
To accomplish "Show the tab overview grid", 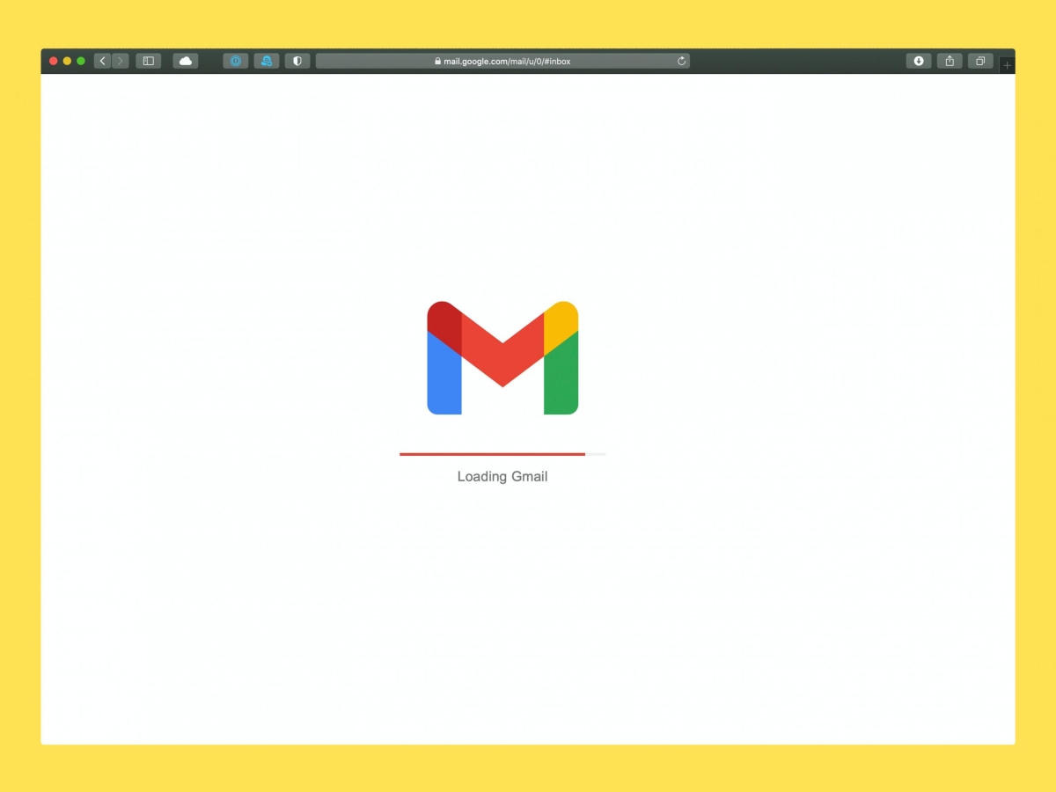I will [x=980, y=61].
